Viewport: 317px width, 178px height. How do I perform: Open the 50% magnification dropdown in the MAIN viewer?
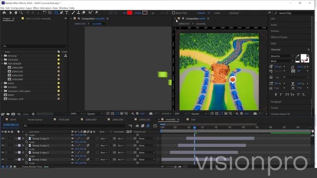pyautogui.click(x=180, y=114)
